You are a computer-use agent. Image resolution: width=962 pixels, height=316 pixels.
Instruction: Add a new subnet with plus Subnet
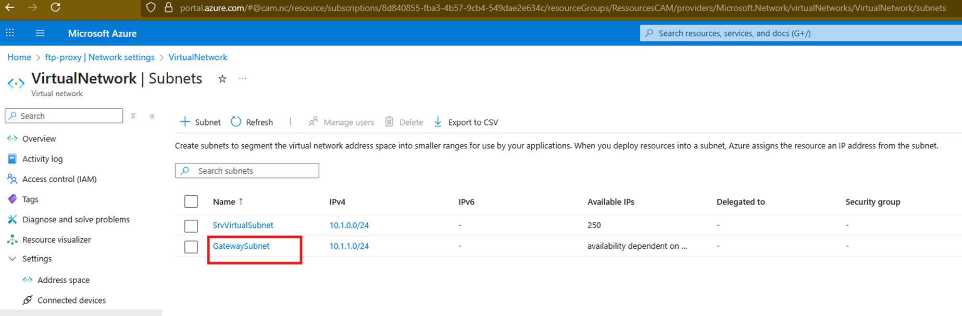click(200, 122)
